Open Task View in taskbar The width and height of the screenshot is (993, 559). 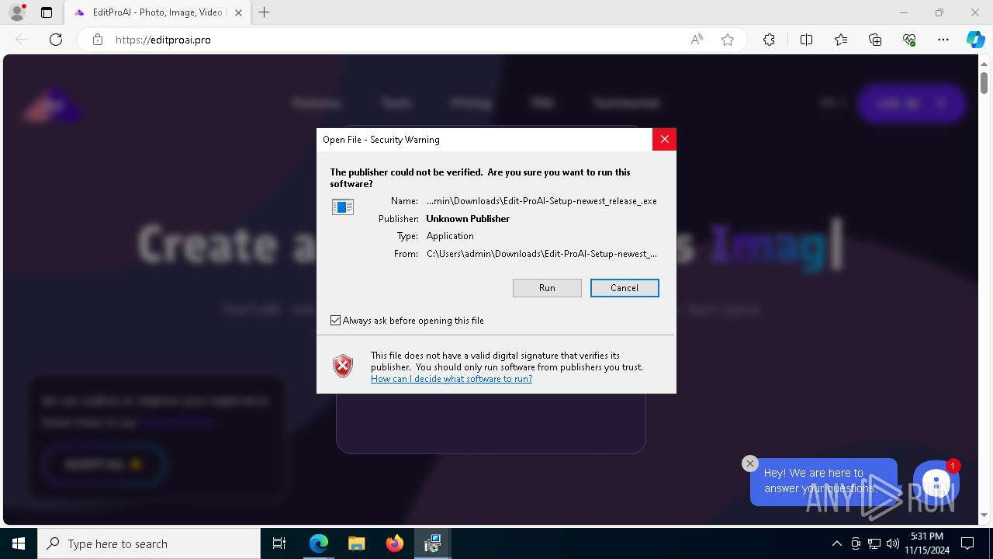pyautogui.click(x=279, y=543)
